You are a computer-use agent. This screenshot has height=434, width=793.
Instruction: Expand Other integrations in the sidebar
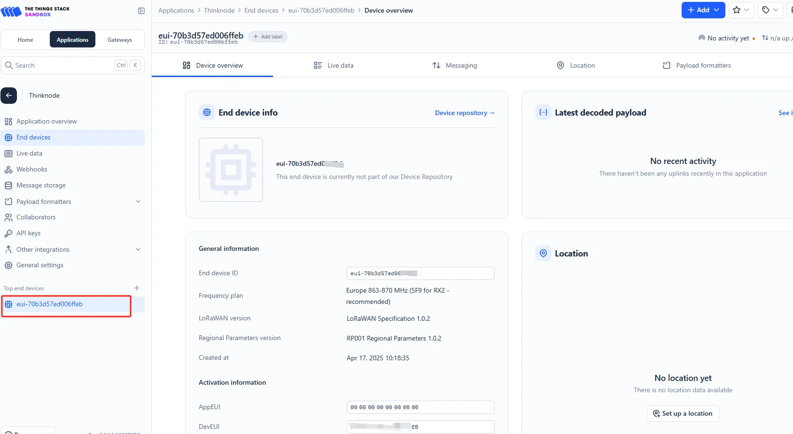coord(138,249)
